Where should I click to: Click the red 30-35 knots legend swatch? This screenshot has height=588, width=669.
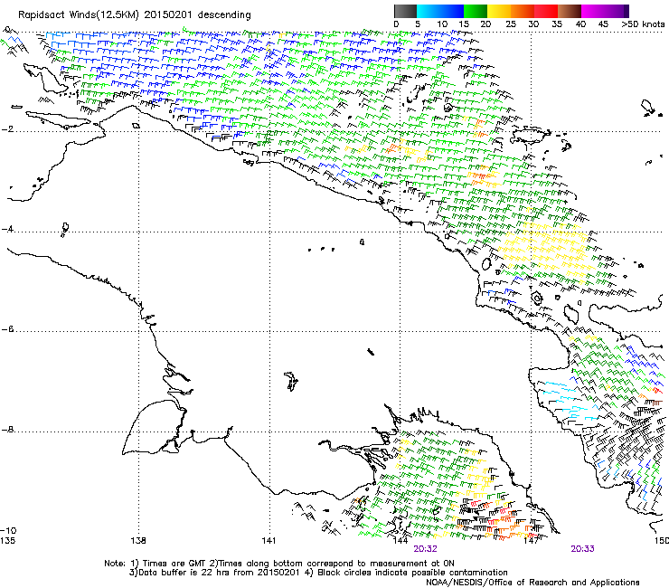[546, 11]
